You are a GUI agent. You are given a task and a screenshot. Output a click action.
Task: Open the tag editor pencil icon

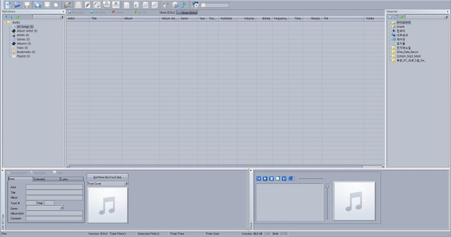tap(87, 5)
